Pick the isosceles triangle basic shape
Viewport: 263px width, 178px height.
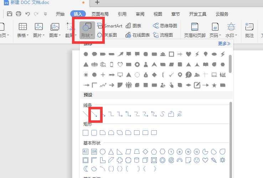(x=111, y=152)
